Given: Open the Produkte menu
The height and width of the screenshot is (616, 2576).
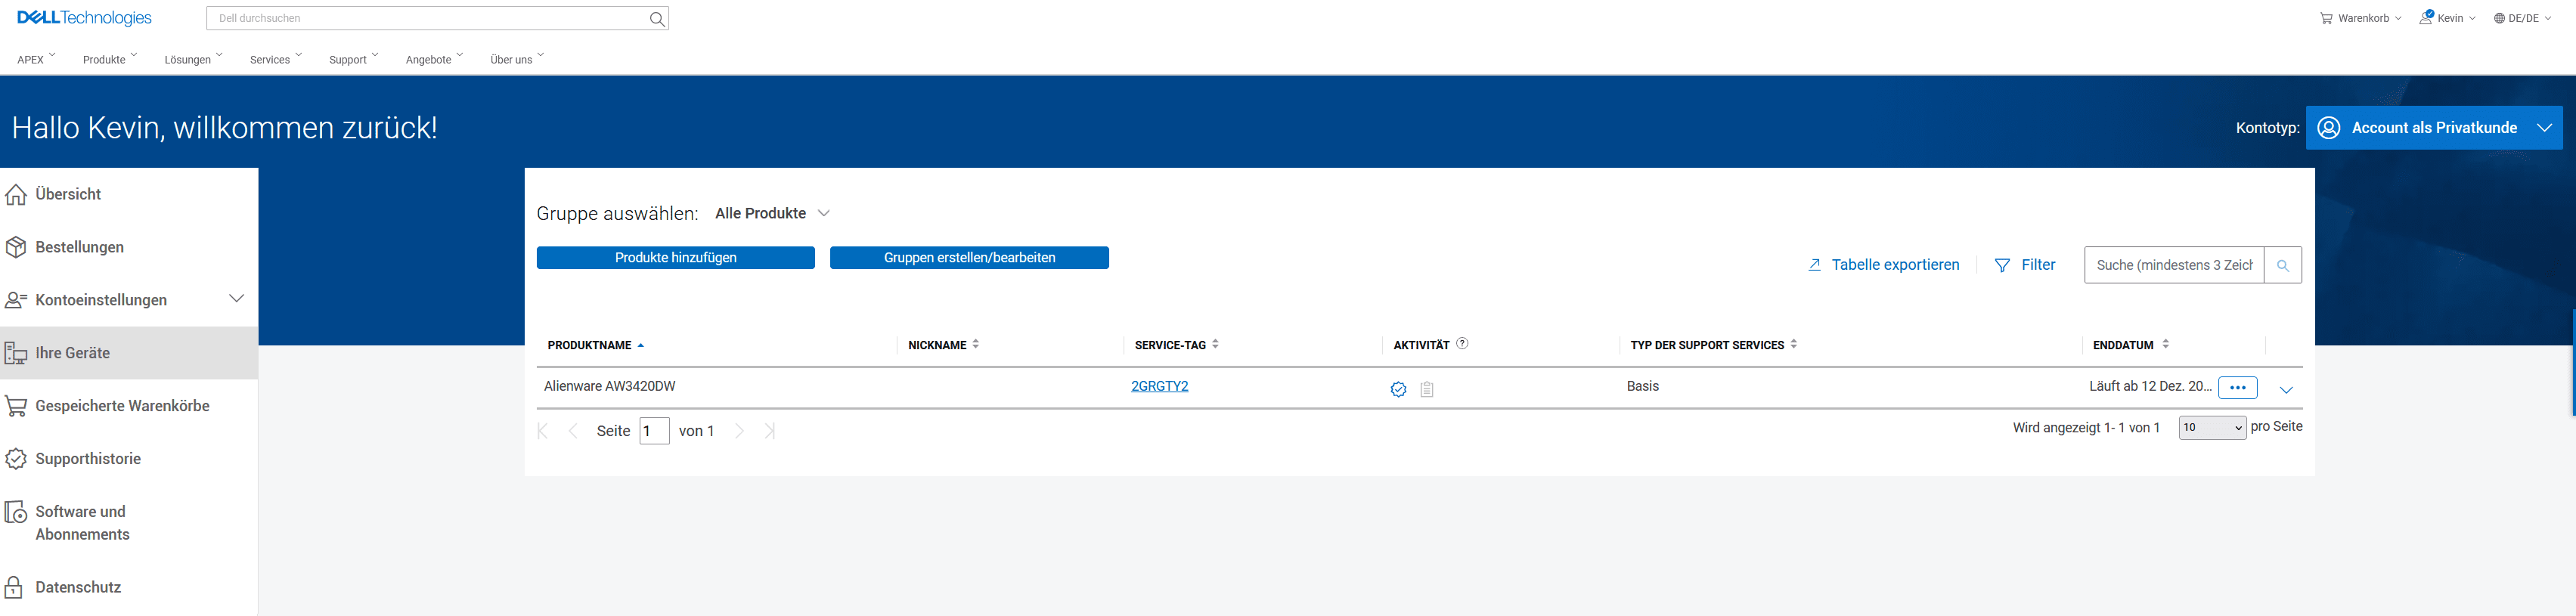Looking at the screenshot, I should tap(110, 59).
